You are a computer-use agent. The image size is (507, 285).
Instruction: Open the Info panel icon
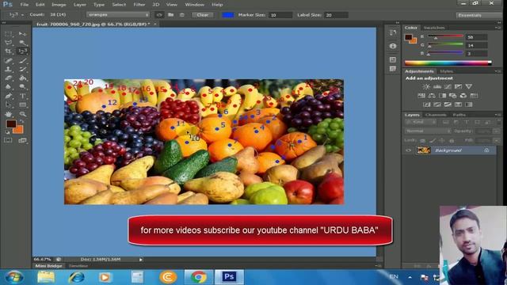[393, 46]
